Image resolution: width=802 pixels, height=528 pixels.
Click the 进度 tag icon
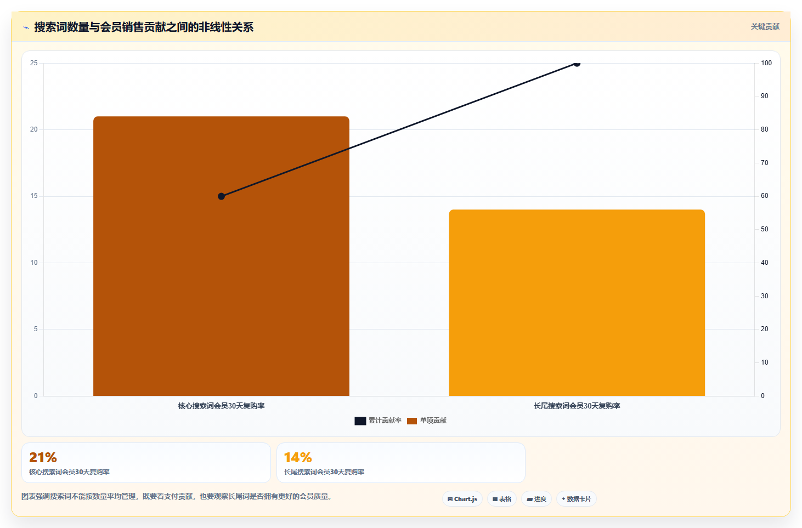click(529, 499)
